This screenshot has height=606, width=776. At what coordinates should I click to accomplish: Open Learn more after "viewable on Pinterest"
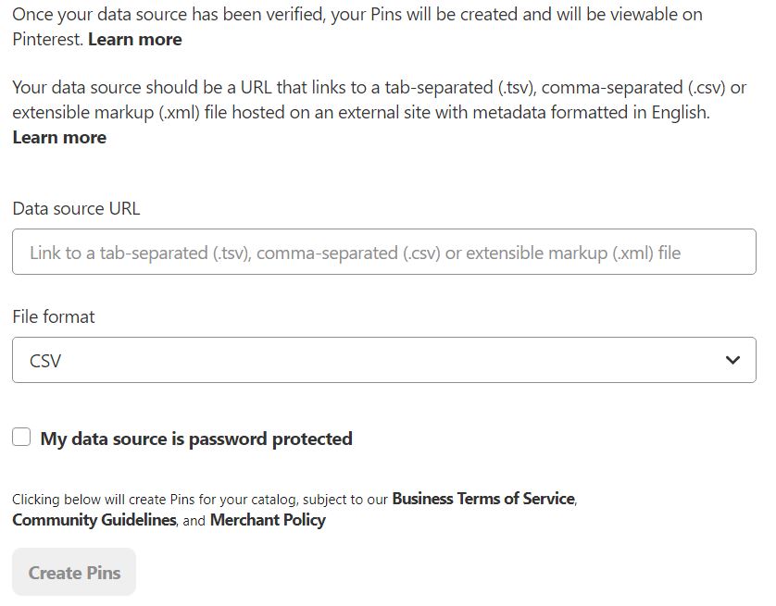[134, 39]
